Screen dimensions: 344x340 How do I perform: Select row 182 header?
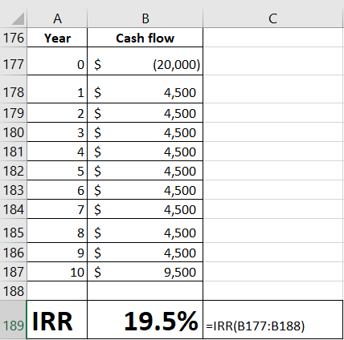[x=14, y=171]
